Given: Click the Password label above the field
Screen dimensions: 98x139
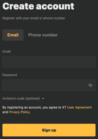Looking at the screenshot, I should click(x=10, y=75).
